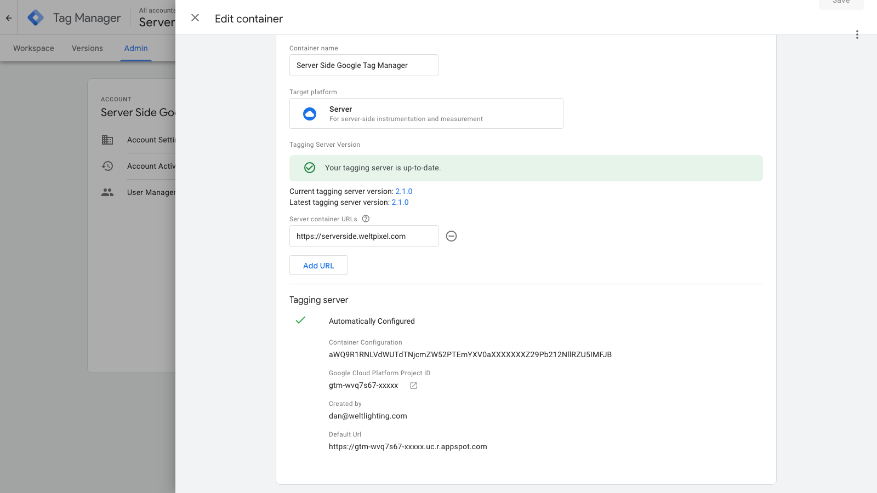877x493 pixels.
Task: Click the Save button
Action: click(841, 3)
